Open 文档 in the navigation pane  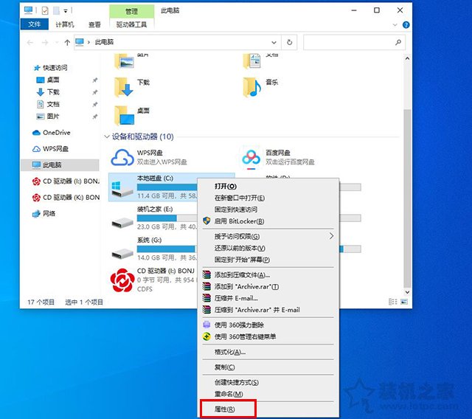click(x=53, y=104)
